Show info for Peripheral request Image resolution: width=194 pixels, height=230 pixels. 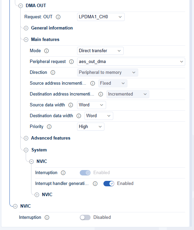(x=71, y=62)
